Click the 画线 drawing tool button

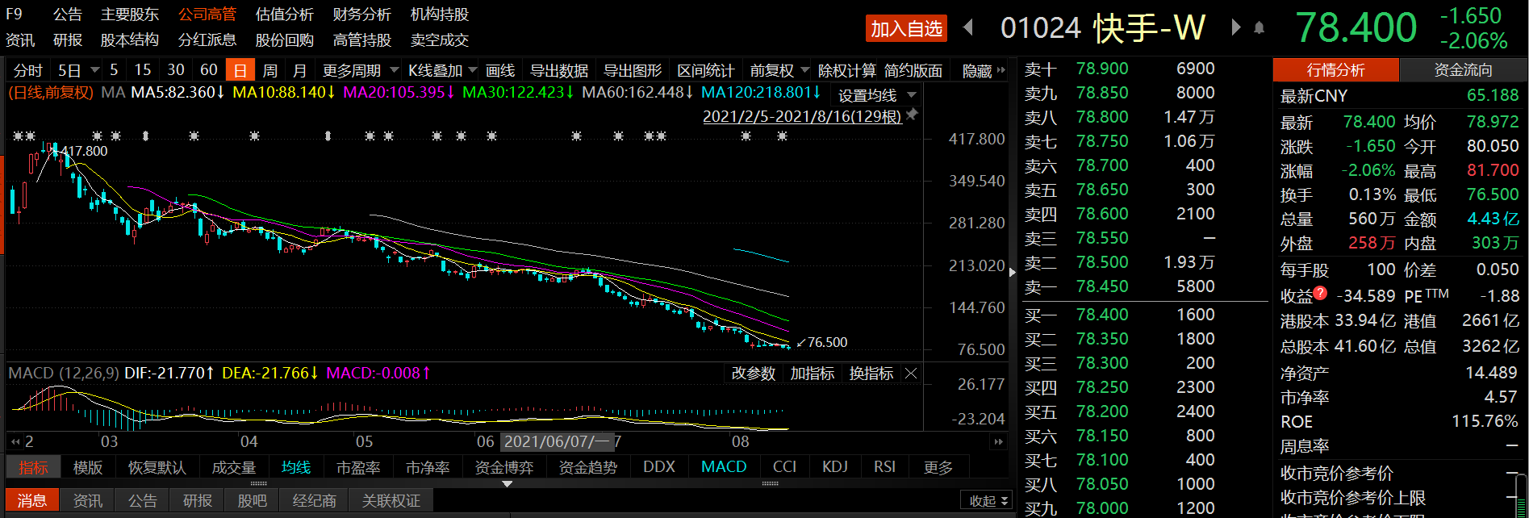[500, 70]
